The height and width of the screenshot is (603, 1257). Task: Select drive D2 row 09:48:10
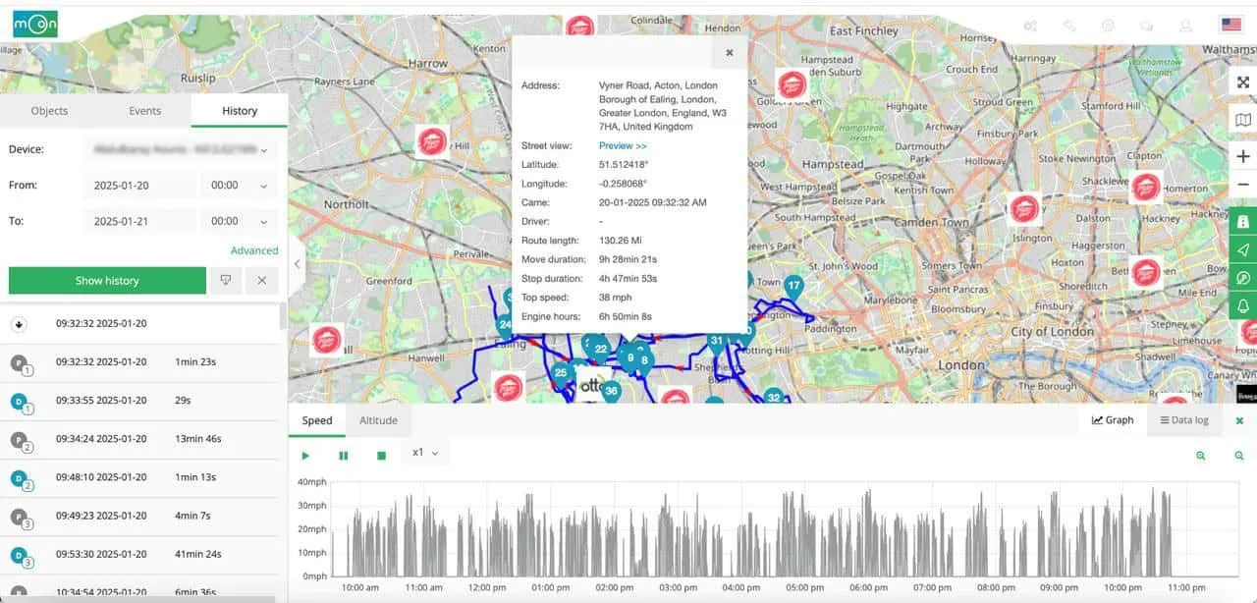click(x=140, y=477)
